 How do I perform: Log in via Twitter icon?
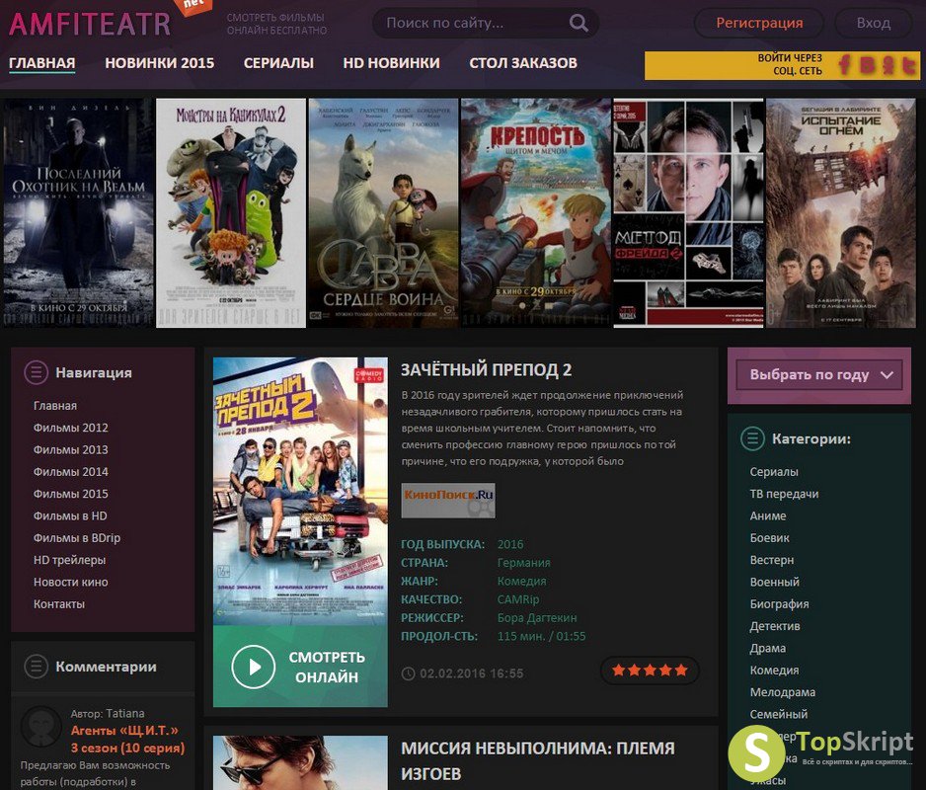908,65
